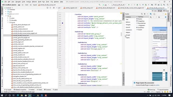Open the app run configuration dropdown
173x97 pixels.
pyautogui.click(x=106, y=5)
